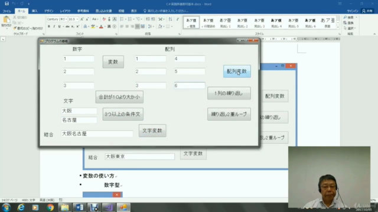Open the Aa Change Case dropdown
This screenshot has width=378, height=212.
click(94, 19)
